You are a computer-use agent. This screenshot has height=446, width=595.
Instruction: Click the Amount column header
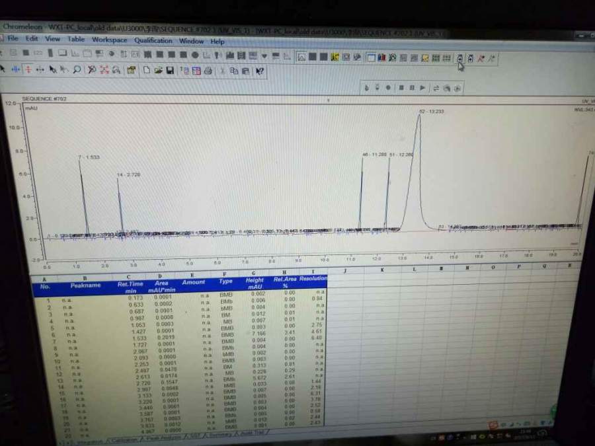click(193, 282)
